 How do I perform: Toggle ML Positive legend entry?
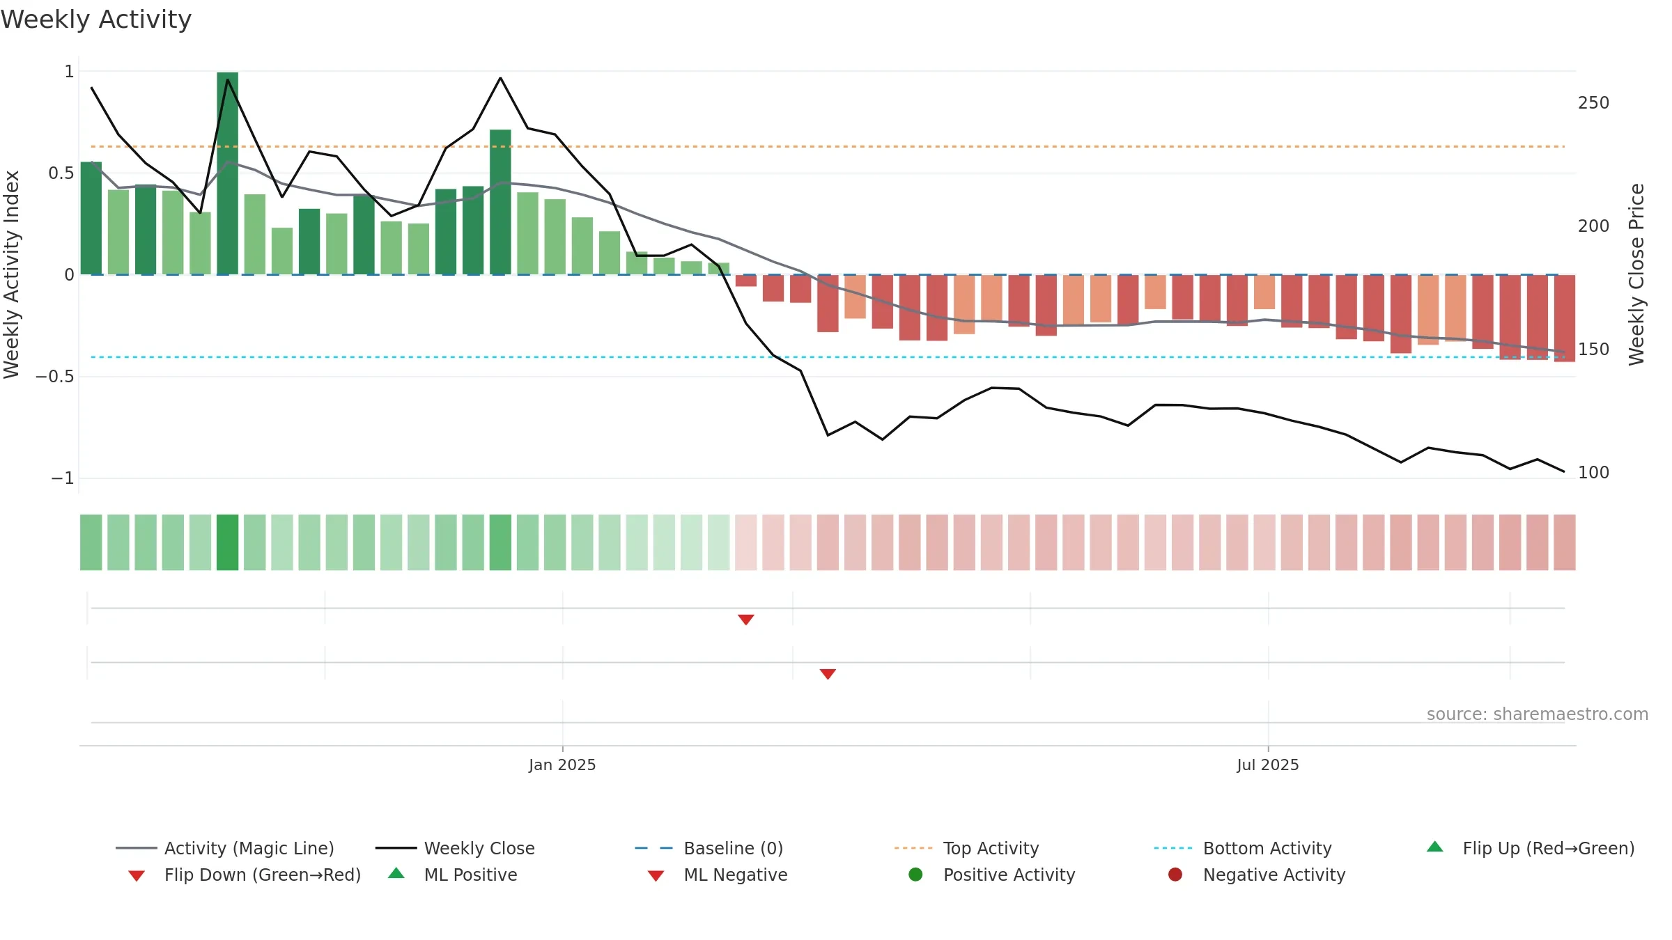click(453, 875)
